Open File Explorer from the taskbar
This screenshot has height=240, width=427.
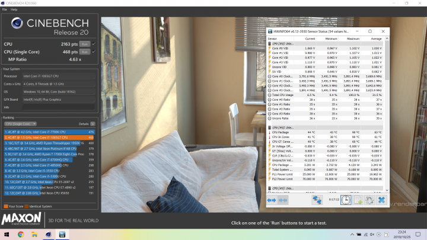click(x=34, y=235)
